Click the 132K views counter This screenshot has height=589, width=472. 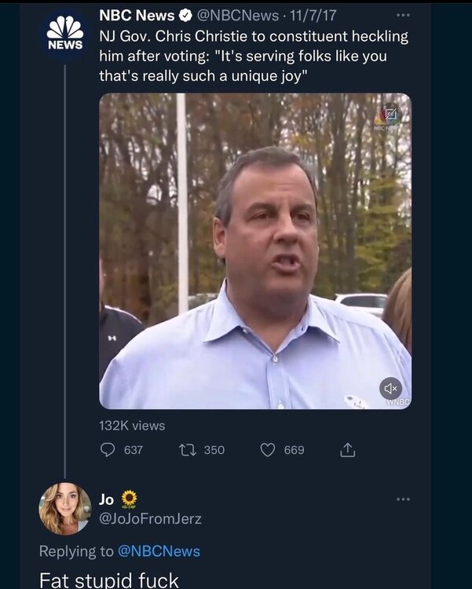132,425
